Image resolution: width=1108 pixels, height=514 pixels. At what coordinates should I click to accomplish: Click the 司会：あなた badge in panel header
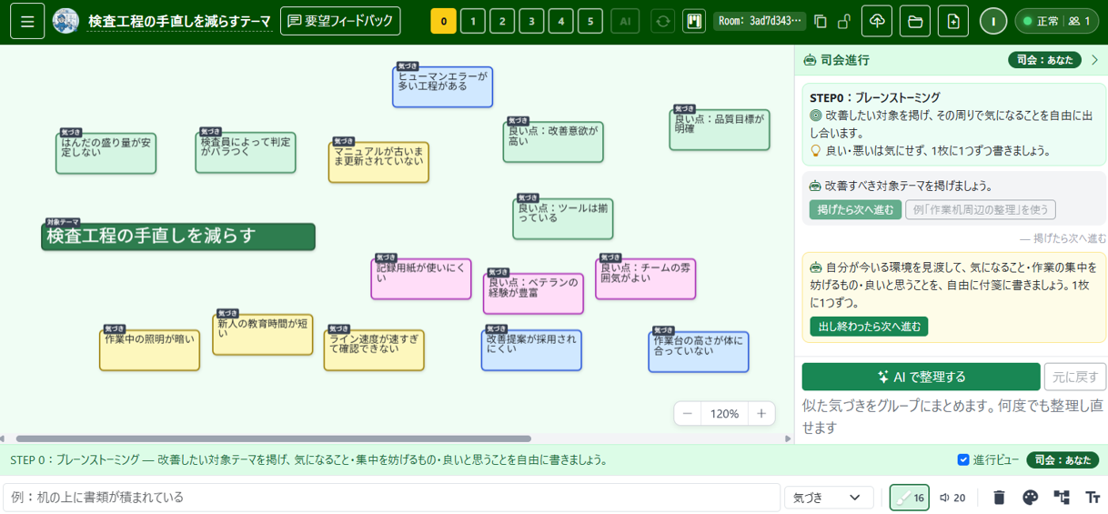1044,60
